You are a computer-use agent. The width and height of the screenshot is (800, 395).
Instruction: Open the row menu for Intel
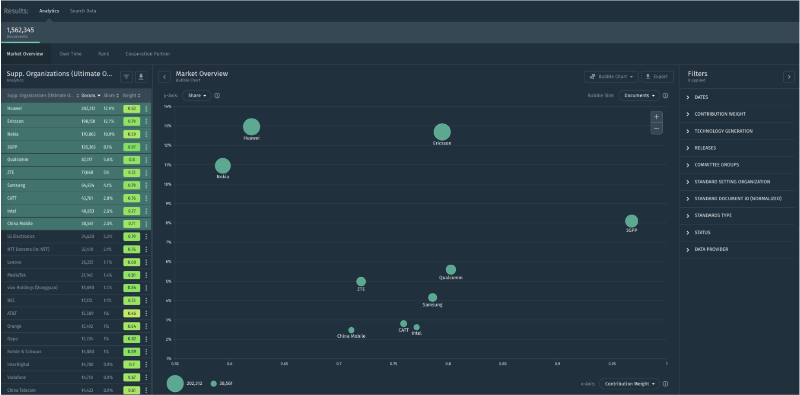click(x=146, y=211)
